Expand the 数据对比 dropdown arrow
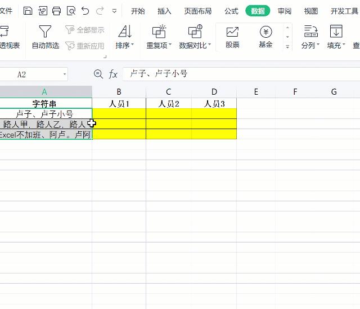360x309 pixels. 209,44
